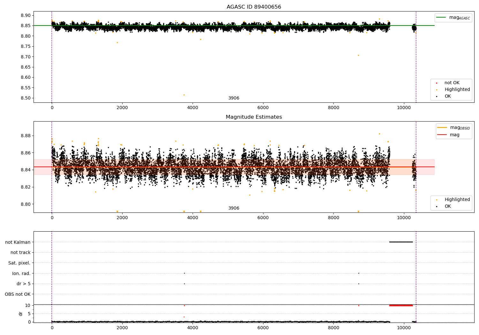
Task: Click the 8.50 y-axis tick label
Action: tap(26, 98)
